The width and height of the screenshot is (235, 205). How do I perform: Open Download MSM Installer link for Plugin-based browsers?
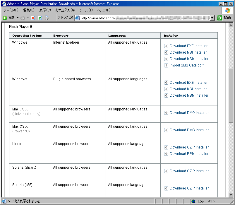189,95
